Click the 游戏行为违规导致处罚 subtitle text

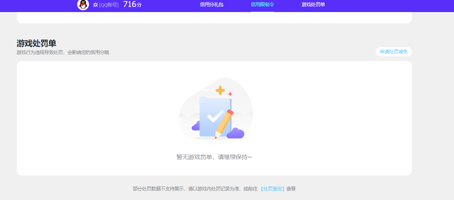point(63,52)
